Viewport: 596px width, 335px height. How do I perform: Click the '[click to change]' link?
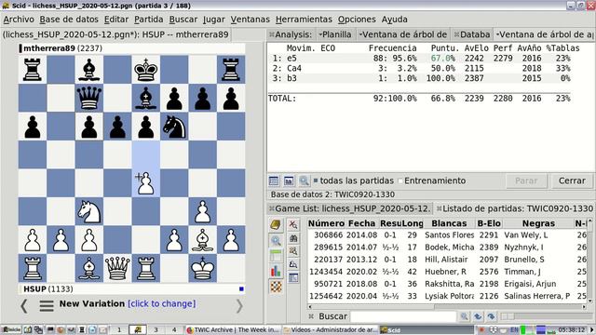[x=161, y=304]
